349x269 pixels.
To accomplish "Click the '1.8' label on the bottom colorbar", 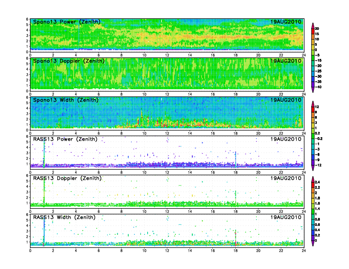I will (x=317, y=198).
